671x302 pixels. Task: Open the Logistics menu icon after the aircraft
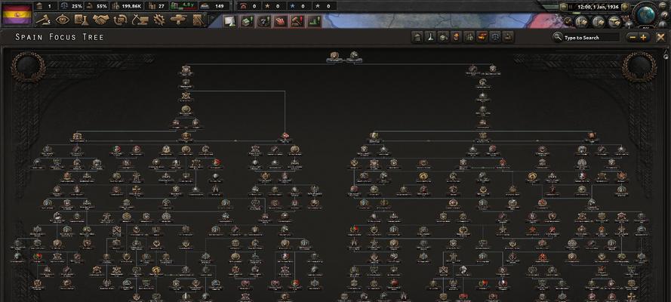coord(198,20)
